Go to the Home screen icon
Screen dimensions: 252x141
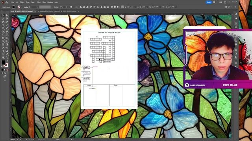[7, 2]
